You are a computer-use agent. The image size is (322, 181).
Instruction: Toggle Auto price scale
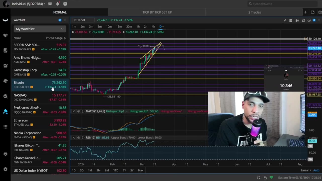coord(316,170)
